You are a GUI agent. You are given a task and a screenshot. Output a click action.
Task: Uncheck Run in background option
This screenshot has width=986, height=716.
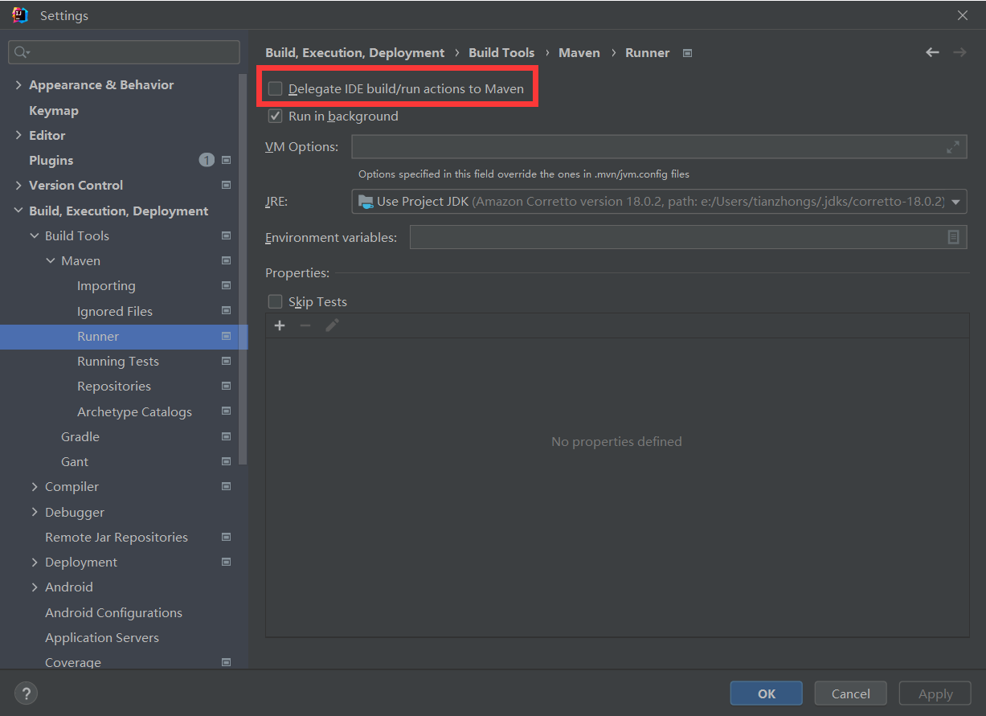click(276, 117)
